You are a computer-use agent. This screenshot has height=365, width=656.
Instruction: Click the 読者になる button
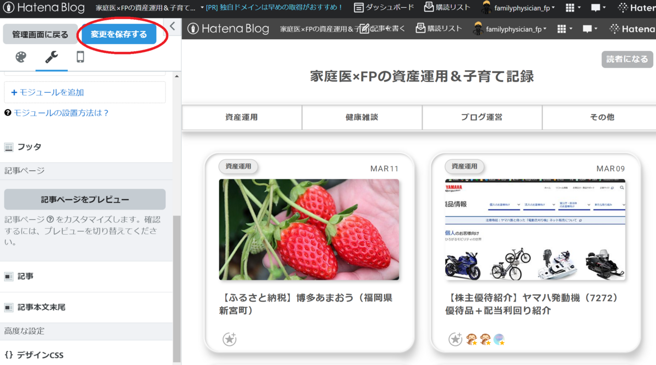coord(627,59)
